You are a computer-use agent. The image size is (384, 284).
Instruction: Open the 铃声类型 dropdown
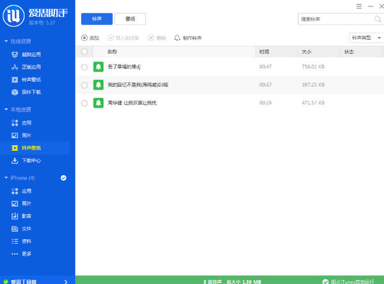coord(365,38)
